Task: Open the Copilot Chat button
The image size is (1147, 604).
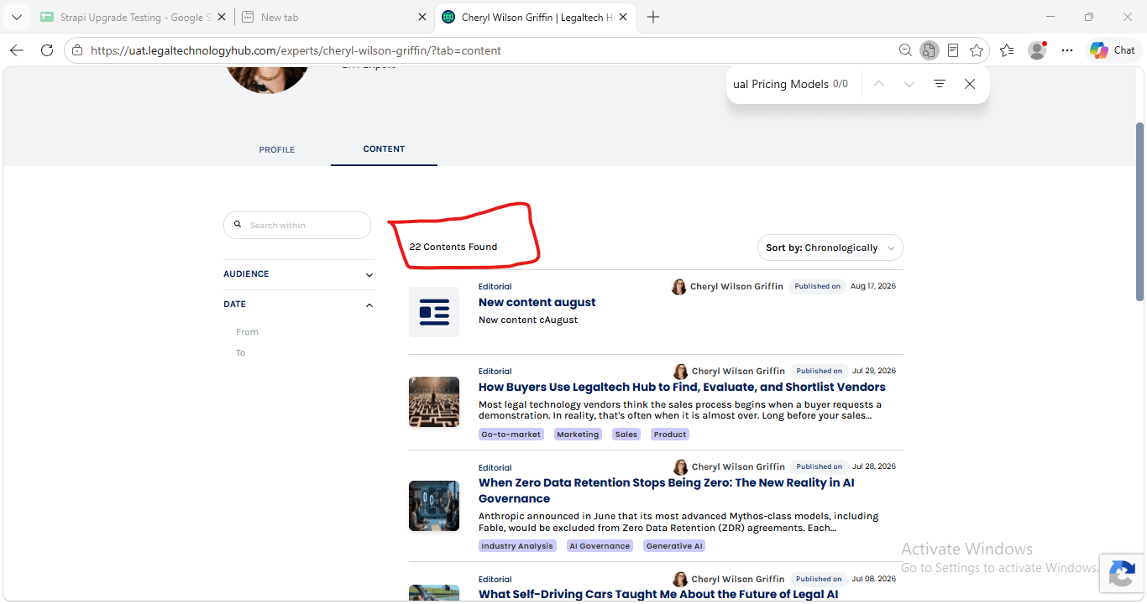Action: 1113,50
